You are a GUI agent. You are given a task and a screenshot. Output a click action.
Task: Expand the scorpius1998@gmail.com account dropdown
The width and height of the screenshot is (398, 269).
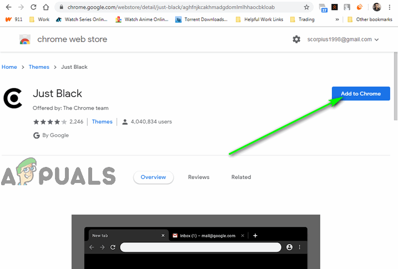coord(343,39)
